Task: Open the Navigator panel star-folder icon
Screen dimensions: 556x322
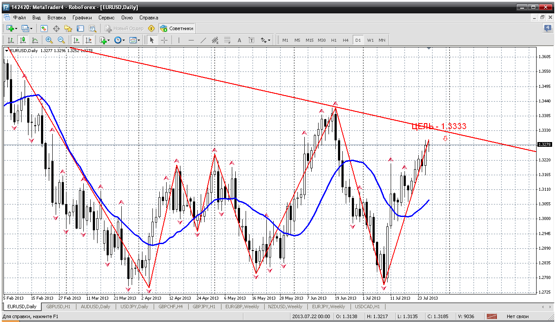Action: point(68,28)
